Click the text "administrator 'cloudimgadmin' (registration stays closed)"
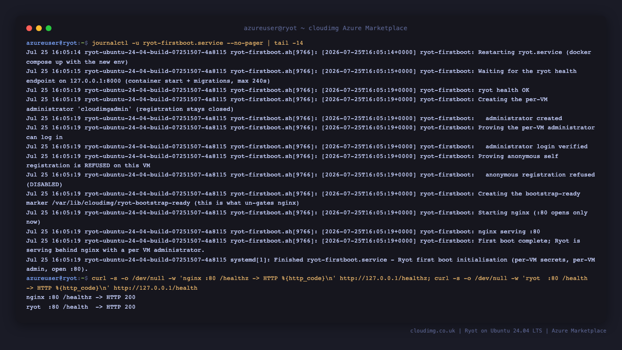 pos(130,109)
